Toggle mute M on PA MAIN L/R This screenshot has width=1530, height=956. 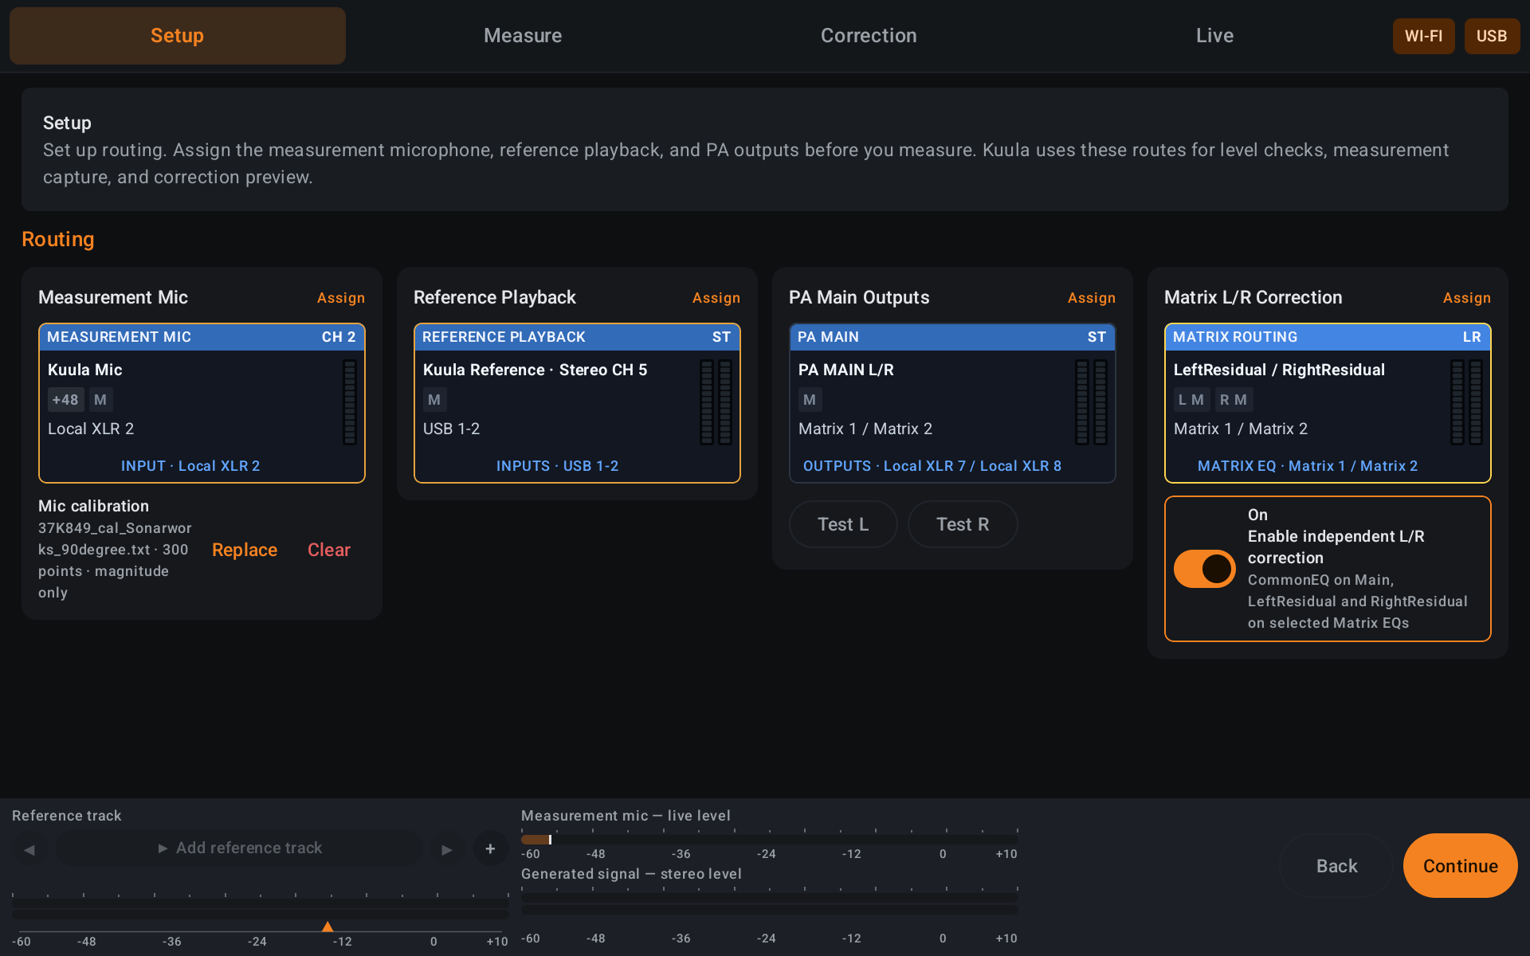pyautogui.click(x=810, y=400)
